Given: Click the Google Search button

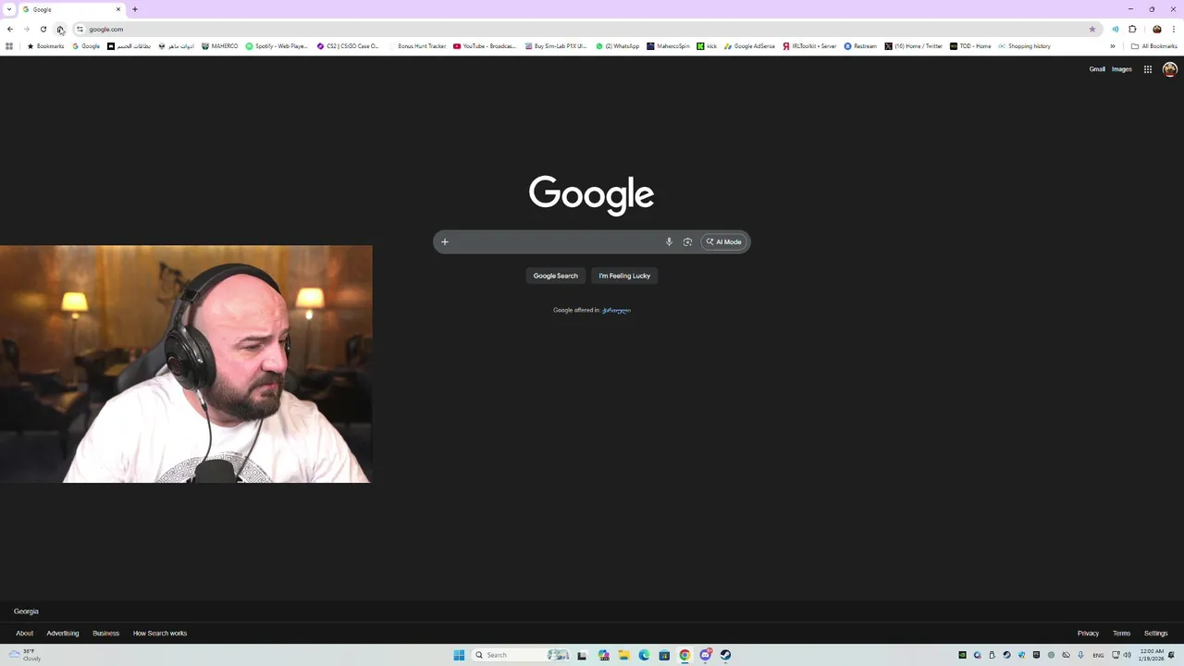Looking at the screenshot, I should (x=555, y=276).
